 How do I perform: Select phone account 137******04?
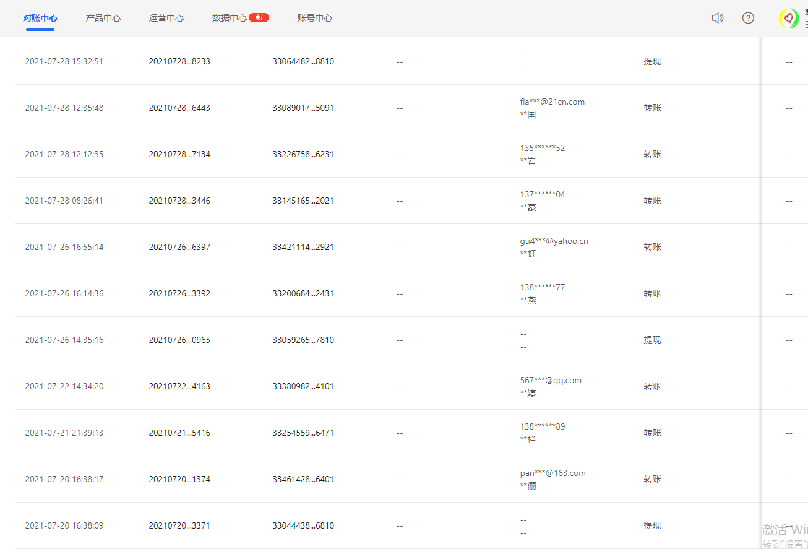tap(543, 194)
